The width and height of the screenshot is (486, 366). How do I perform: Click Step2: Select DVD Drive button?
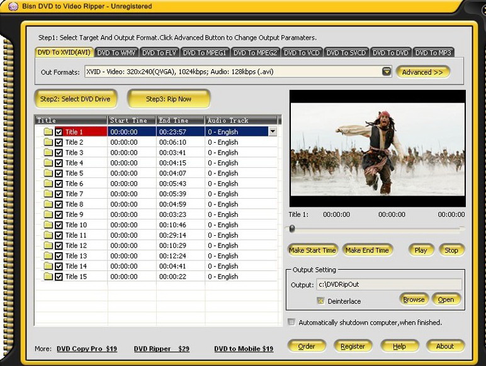(x=76, y=99)
